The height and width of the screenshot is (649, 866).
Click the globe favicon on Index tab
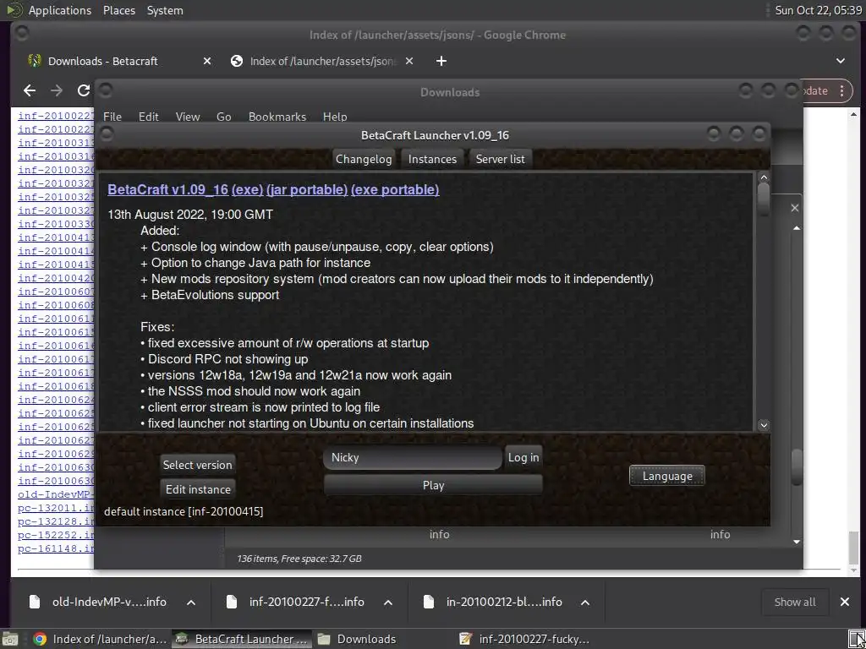[x=237, y=61]
